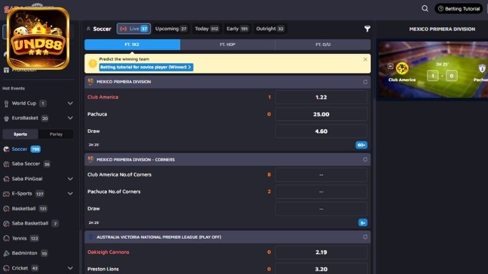Expand the Saba PinGoal submenu
The image size is (488, 274).
(x=69, y=179)
